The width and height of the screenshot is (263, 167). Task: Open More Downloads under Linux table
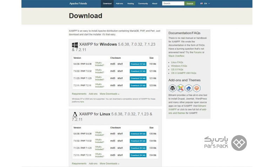point(109,163)
